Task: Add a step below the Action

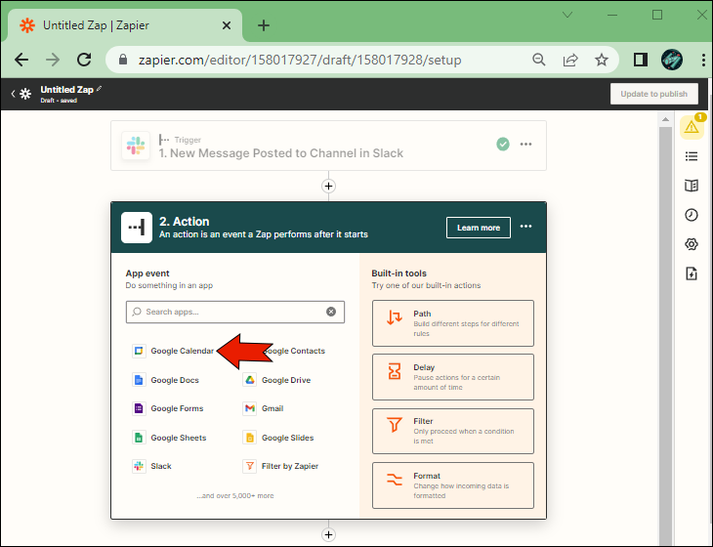Action: (x=329, y=534)
